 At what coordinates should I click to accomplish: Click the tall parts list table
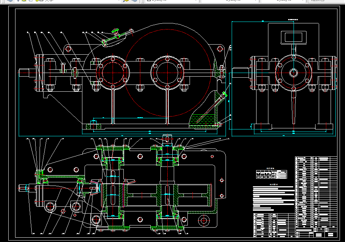tap(316, 192)
